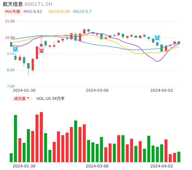The image size is (192, 170).
Task: Click the 航天信息 stock name
Action: tap(13, 4)
